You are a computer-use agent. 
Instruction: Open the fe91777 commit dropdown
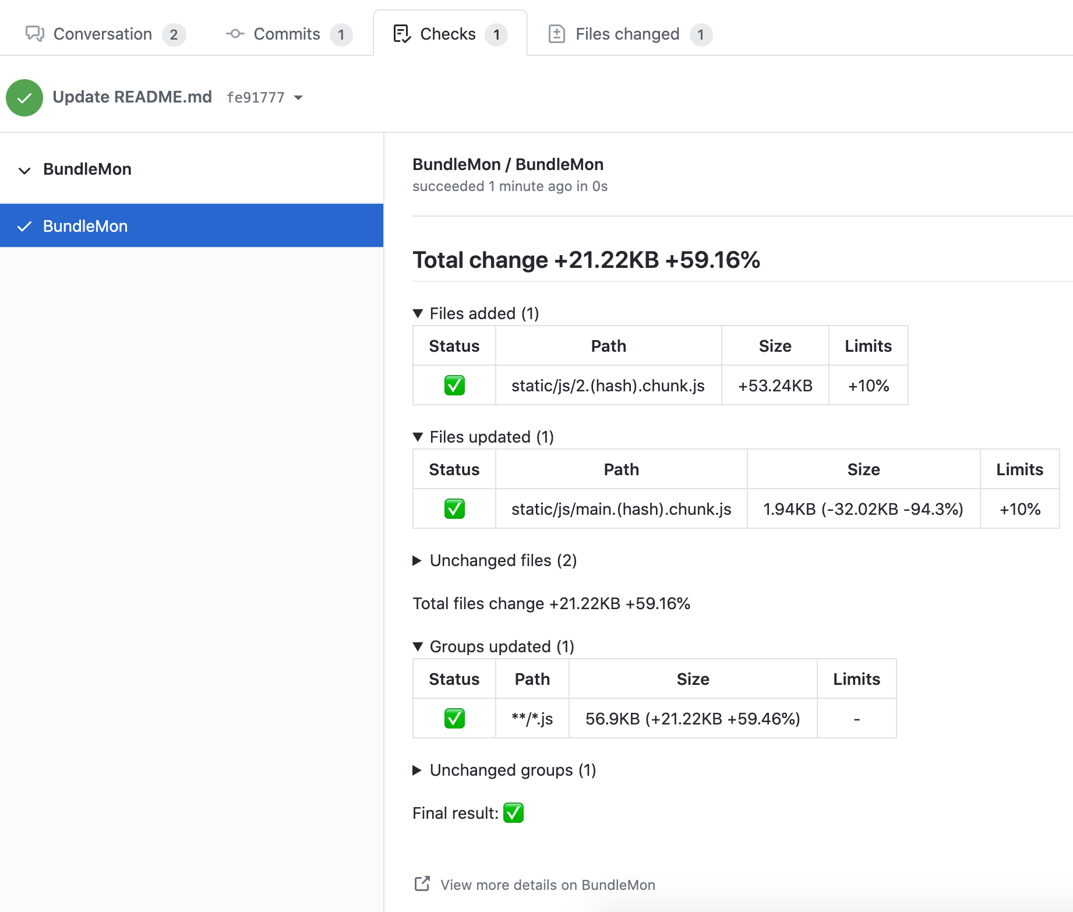pos(265,97)
